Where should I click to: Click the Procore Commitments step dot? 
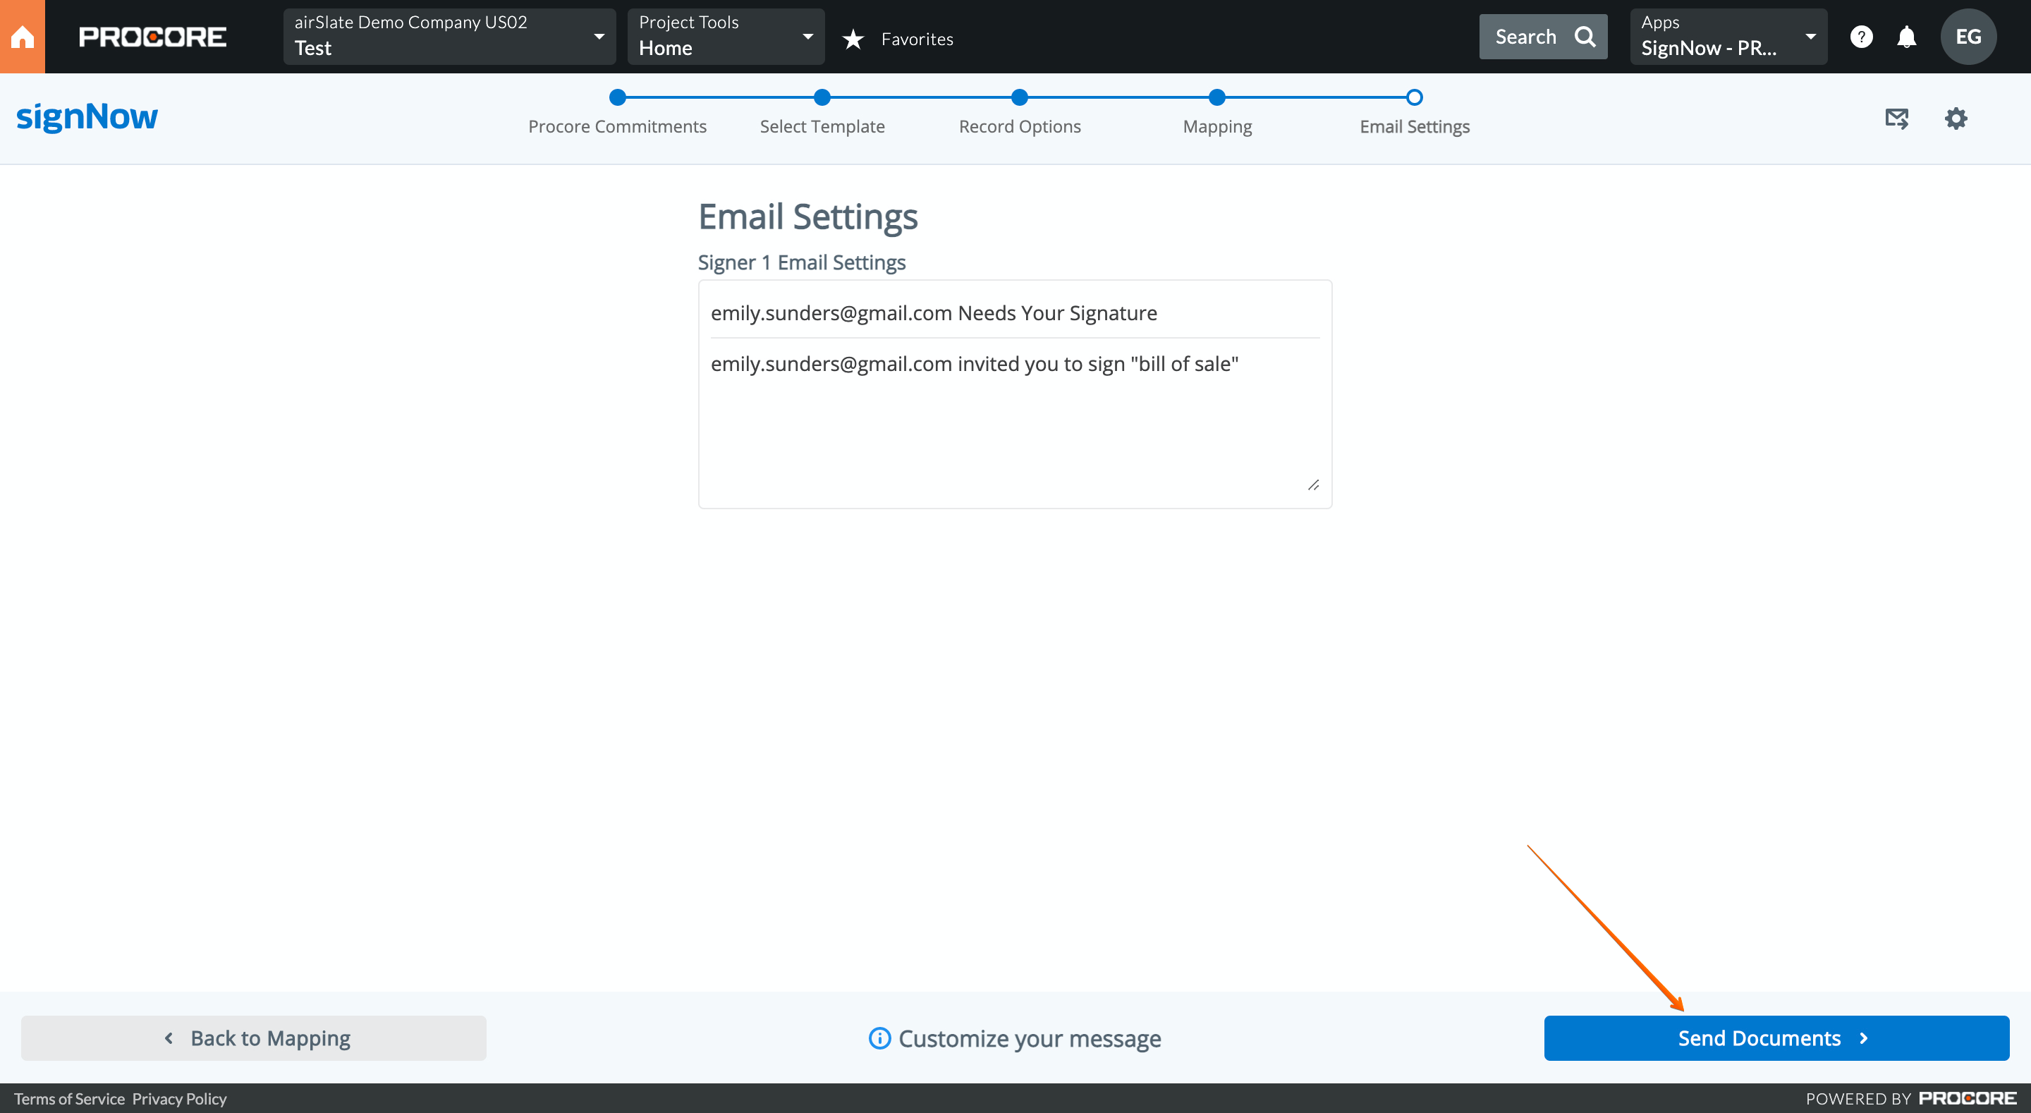tap(617, 97)
